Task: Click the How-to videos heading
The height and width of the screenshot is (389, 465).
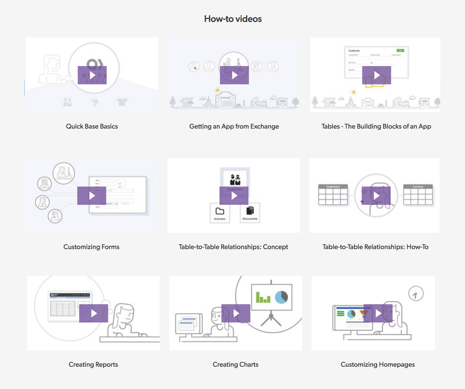Action: click(233, 19)
